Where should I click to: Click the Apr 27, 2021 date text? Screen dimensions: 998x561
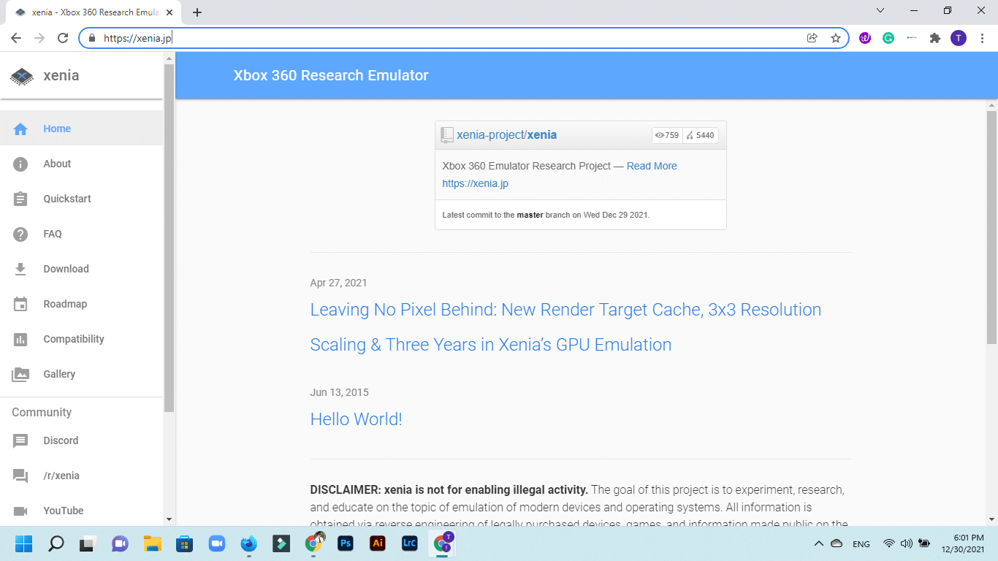pos(339,283)
